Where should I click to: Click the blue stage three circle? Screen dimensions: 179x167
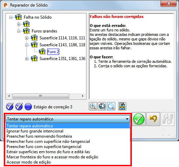pyautogui.click(x=28, y=107)
